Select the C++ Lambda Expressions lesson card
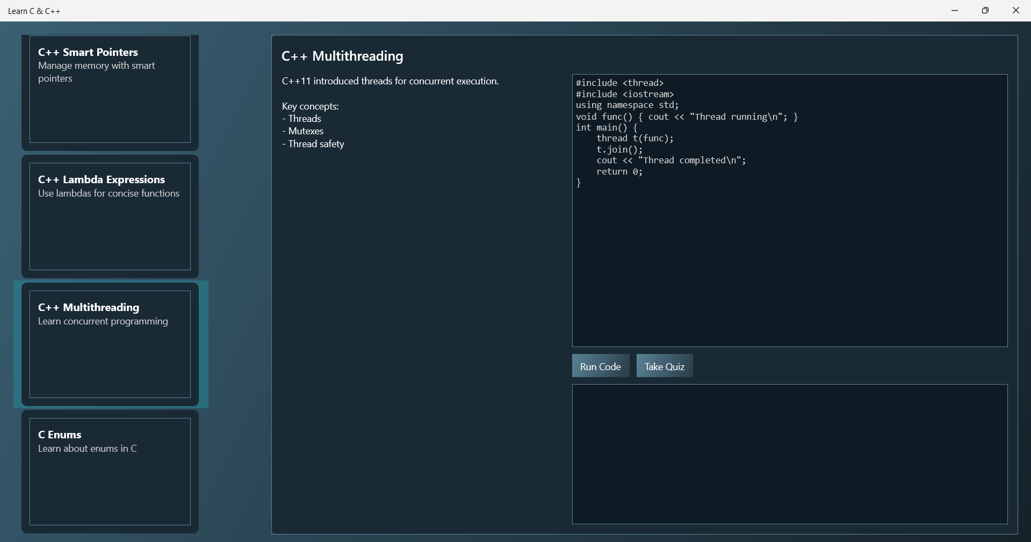 (x=110, y=216)
